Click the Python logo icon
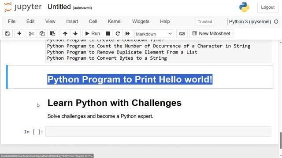282x158 pixels. (244, 7)
